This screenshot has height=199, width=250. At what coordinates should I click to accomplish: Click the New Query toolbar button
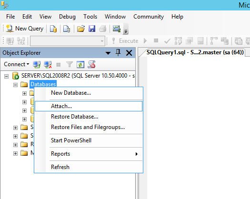click(25, 29)
